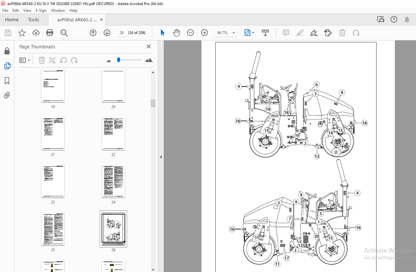
Task: Select the page 23 thumbnail
Action: (53, 181)
